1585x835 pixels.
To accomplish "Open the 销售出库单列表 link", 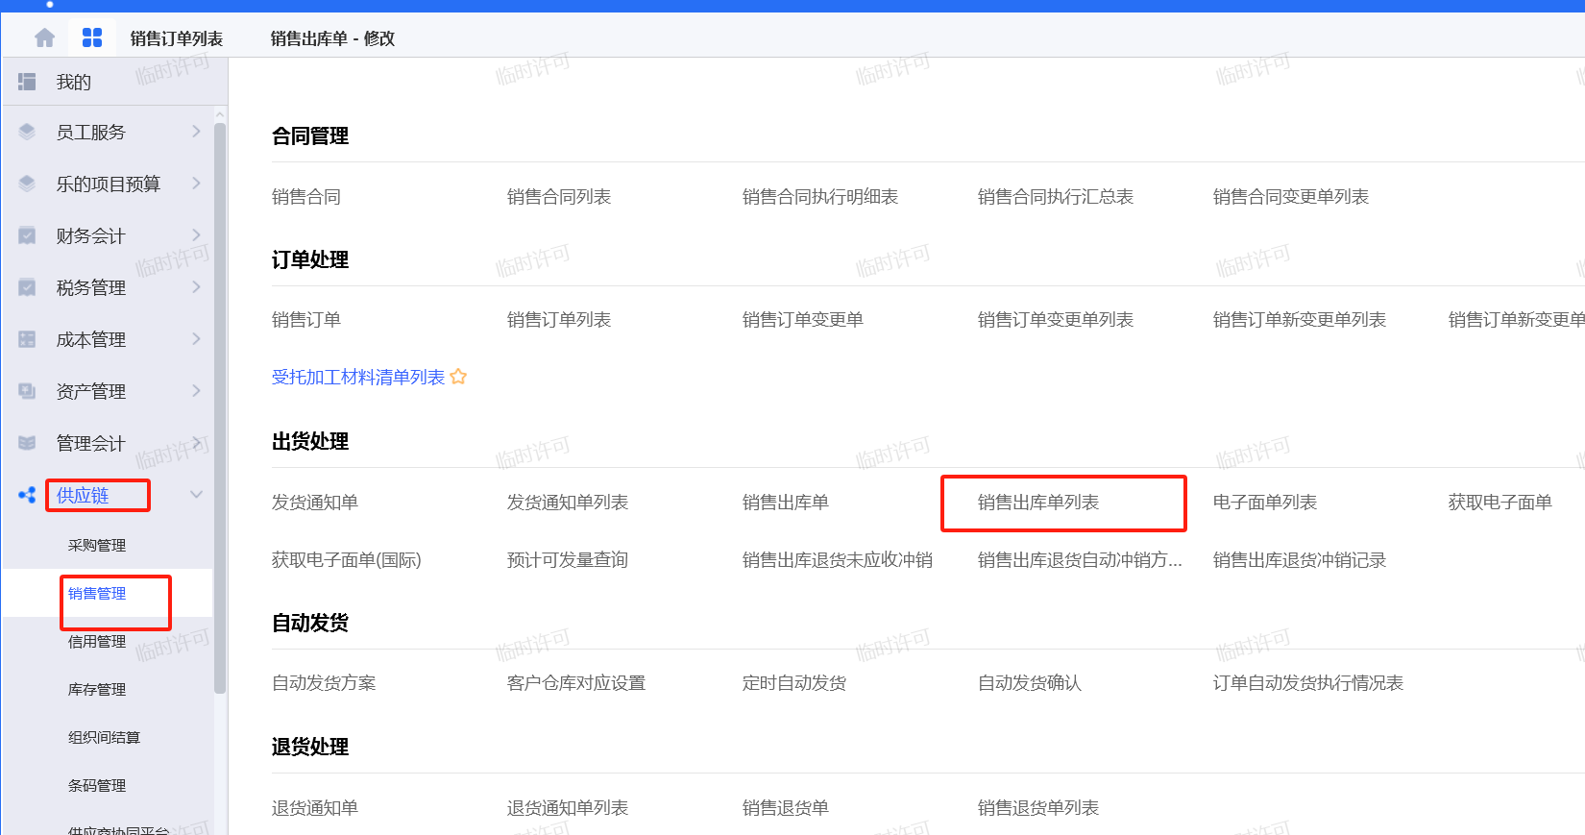I will 1037,503.
